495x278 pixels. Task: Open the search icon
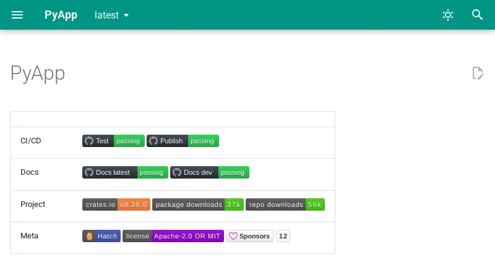click(478, 15)
